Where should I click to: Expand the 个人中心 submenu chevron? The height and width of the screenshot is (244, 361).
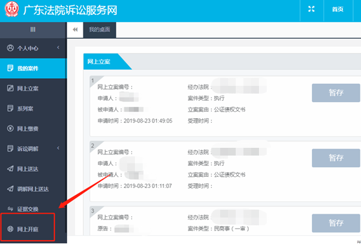[58, 47]
